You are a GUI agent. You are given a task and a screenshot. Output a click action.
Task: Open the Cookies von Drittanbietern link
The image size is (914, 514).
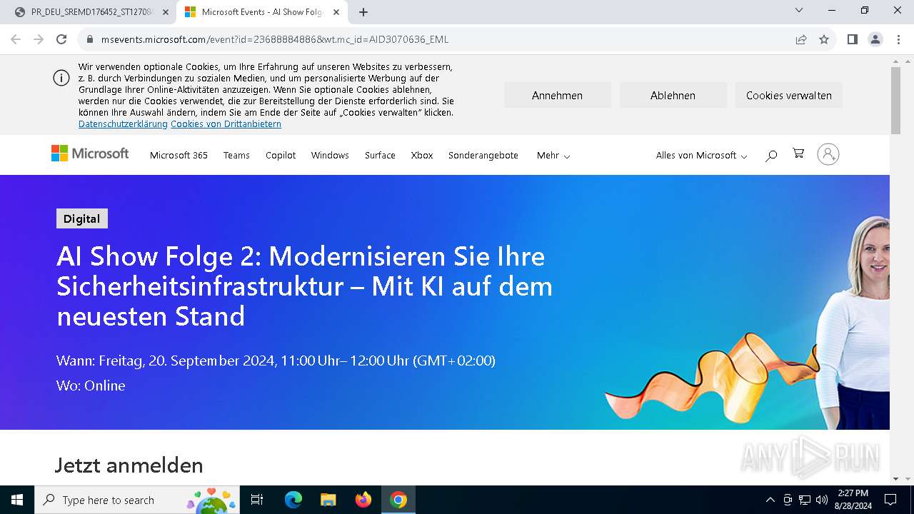tap(226, 124)
